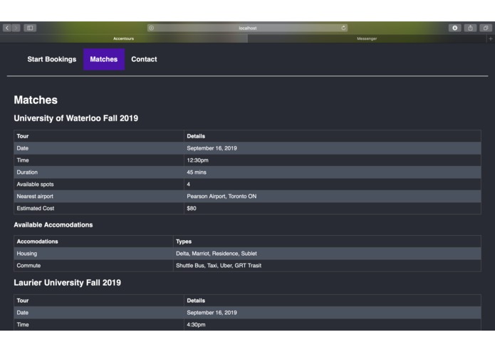Click the 4:30pm time cell
The image size is (495, 352).
click(333, 324)
